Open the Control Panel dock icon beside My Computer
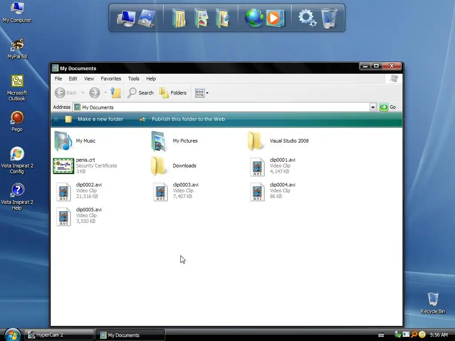Viewport: 455px width, 341px height. pos(147,18)
